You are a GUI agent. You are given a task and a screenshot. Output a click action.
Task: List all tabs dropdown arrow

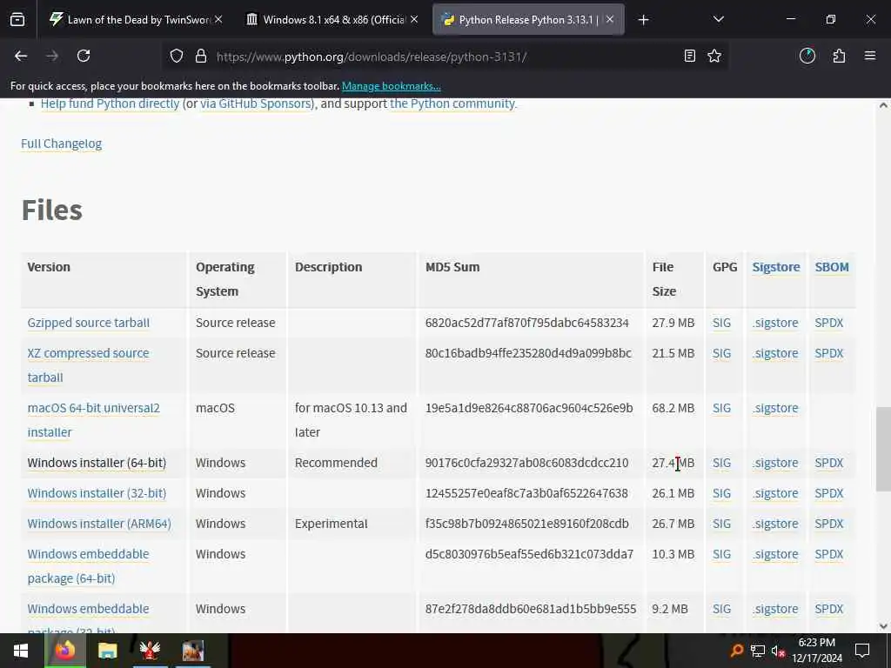pyautogui.click(x=719, y=19)
